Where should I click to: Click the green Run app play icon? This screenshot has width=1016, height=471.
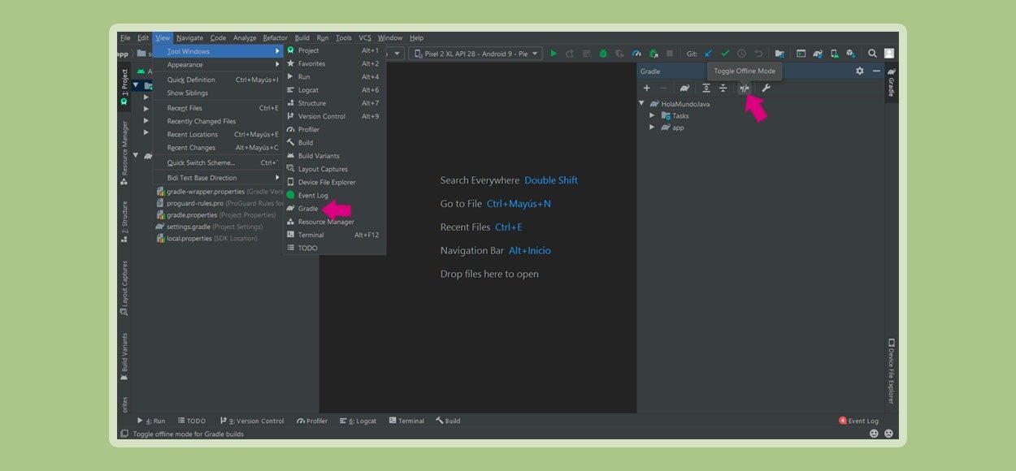[554, 54]
